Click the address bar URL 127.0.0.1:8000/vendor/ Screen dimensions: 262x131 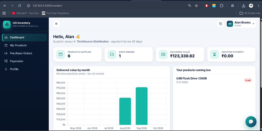pos(48,6)
